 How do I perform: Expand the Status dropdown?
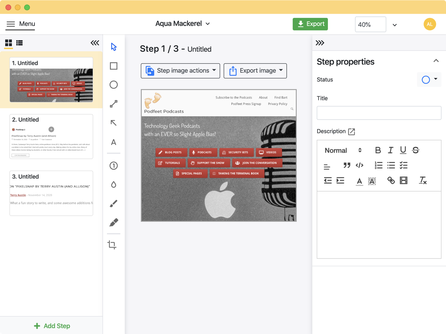click(x=430, y=79)
